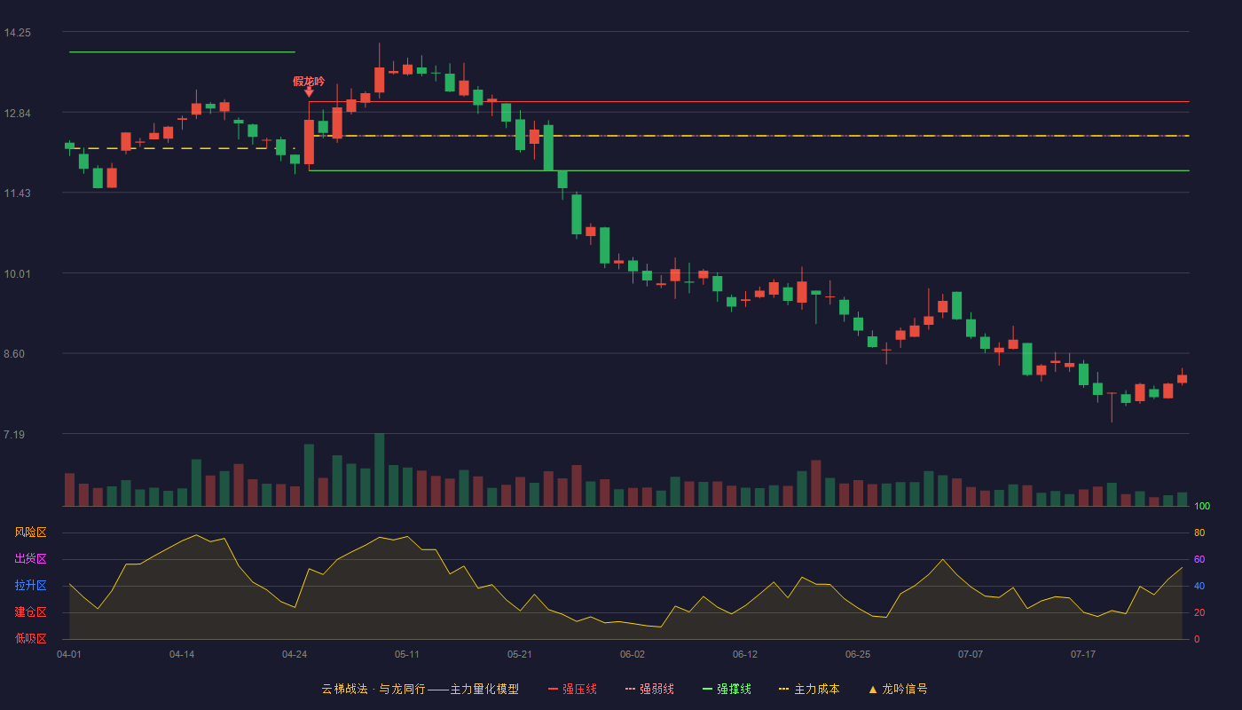The height and width of the screenshot is (710, 1242).
Task: Toggle the 强撑线 legend entry
Action: tap(727, 689)
